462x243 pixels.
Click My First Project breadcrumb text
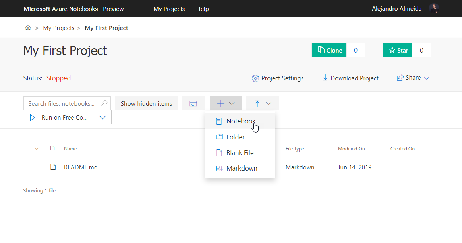(x=106, y=28)
